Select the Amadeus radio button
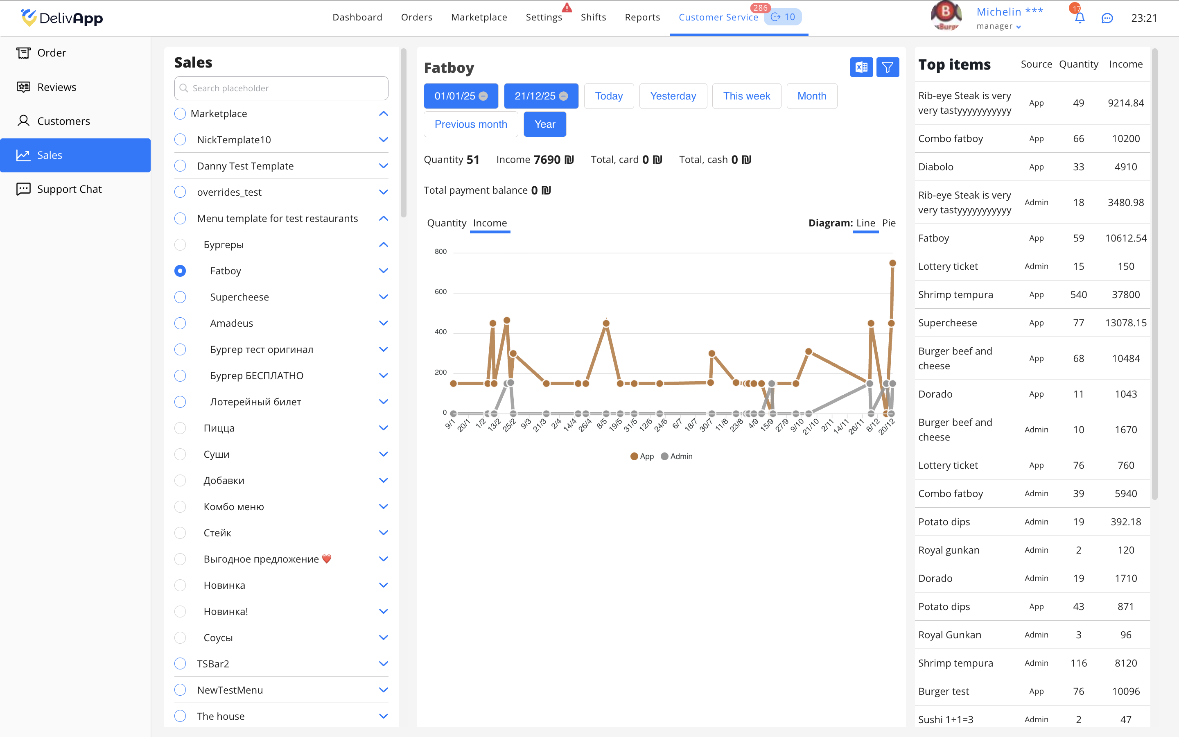 coord(180,323)
